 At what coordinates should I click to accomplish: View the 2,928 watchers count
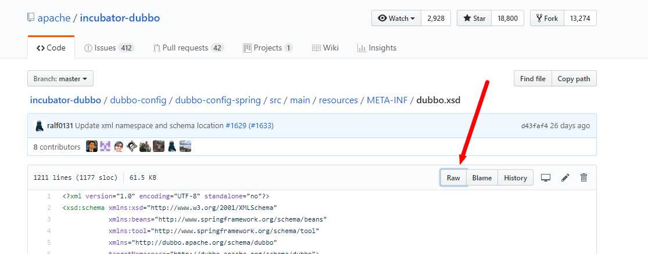pos(436,18)
